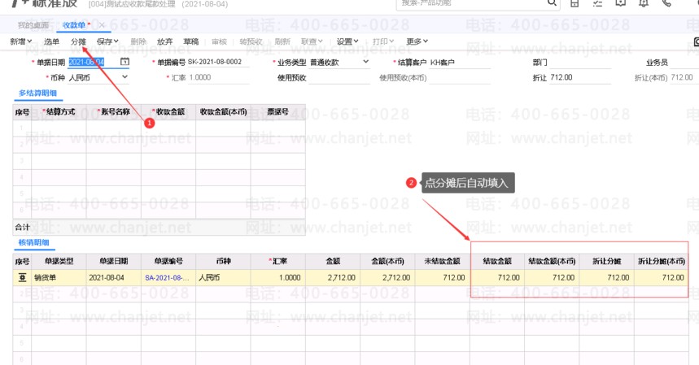Click the row action icon in 销货单 row
The height and width of the screenshot is (365, 699).
[22, 278]
